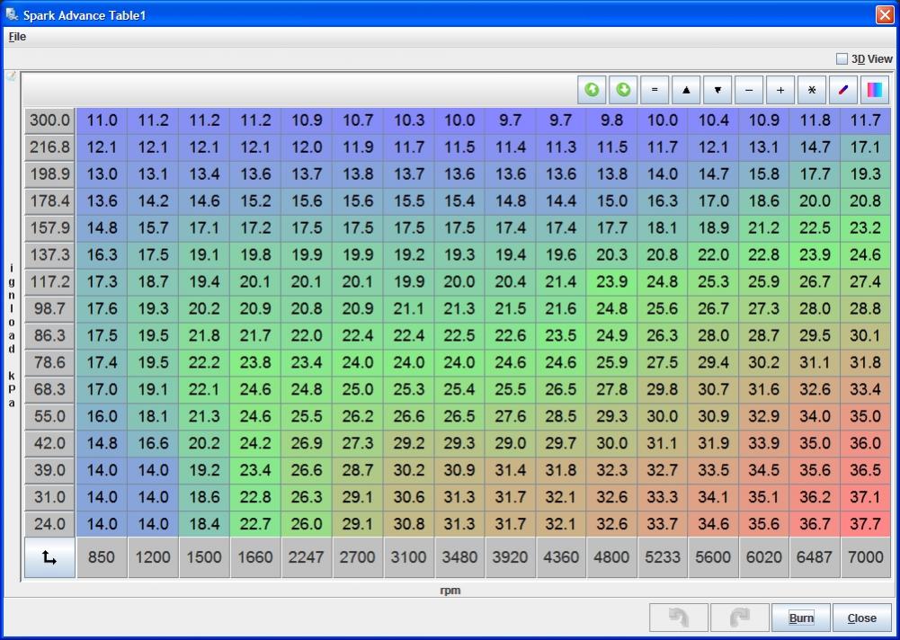Click the black up-triangle increment button
The width and height of the screenshot is (900, 640).
pyautogui.click(x=686, y=90)
